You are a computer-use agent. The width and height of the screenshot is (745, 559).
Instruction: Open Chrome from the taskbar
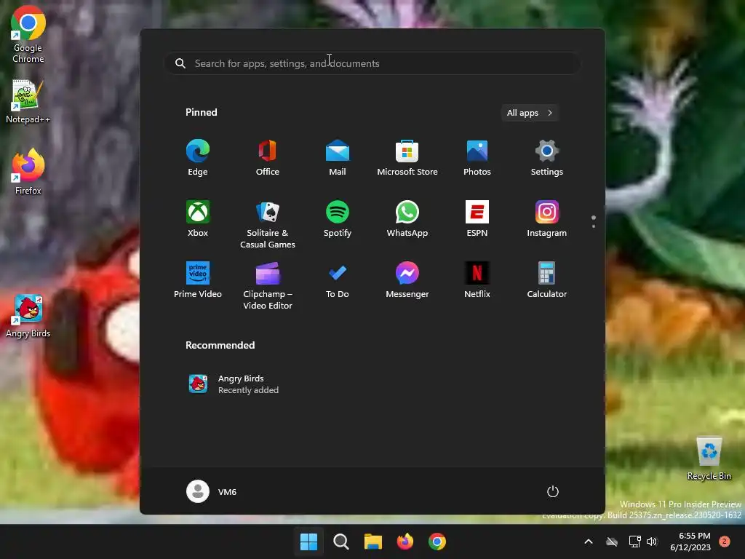point(437,542)
